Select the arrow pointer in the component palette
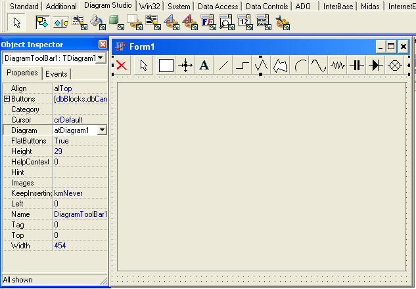 tap(16, 22)
